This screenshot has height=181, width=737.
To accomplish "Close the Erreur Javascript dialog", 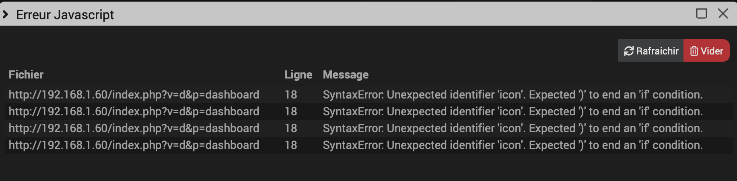I will pos(723,14).
